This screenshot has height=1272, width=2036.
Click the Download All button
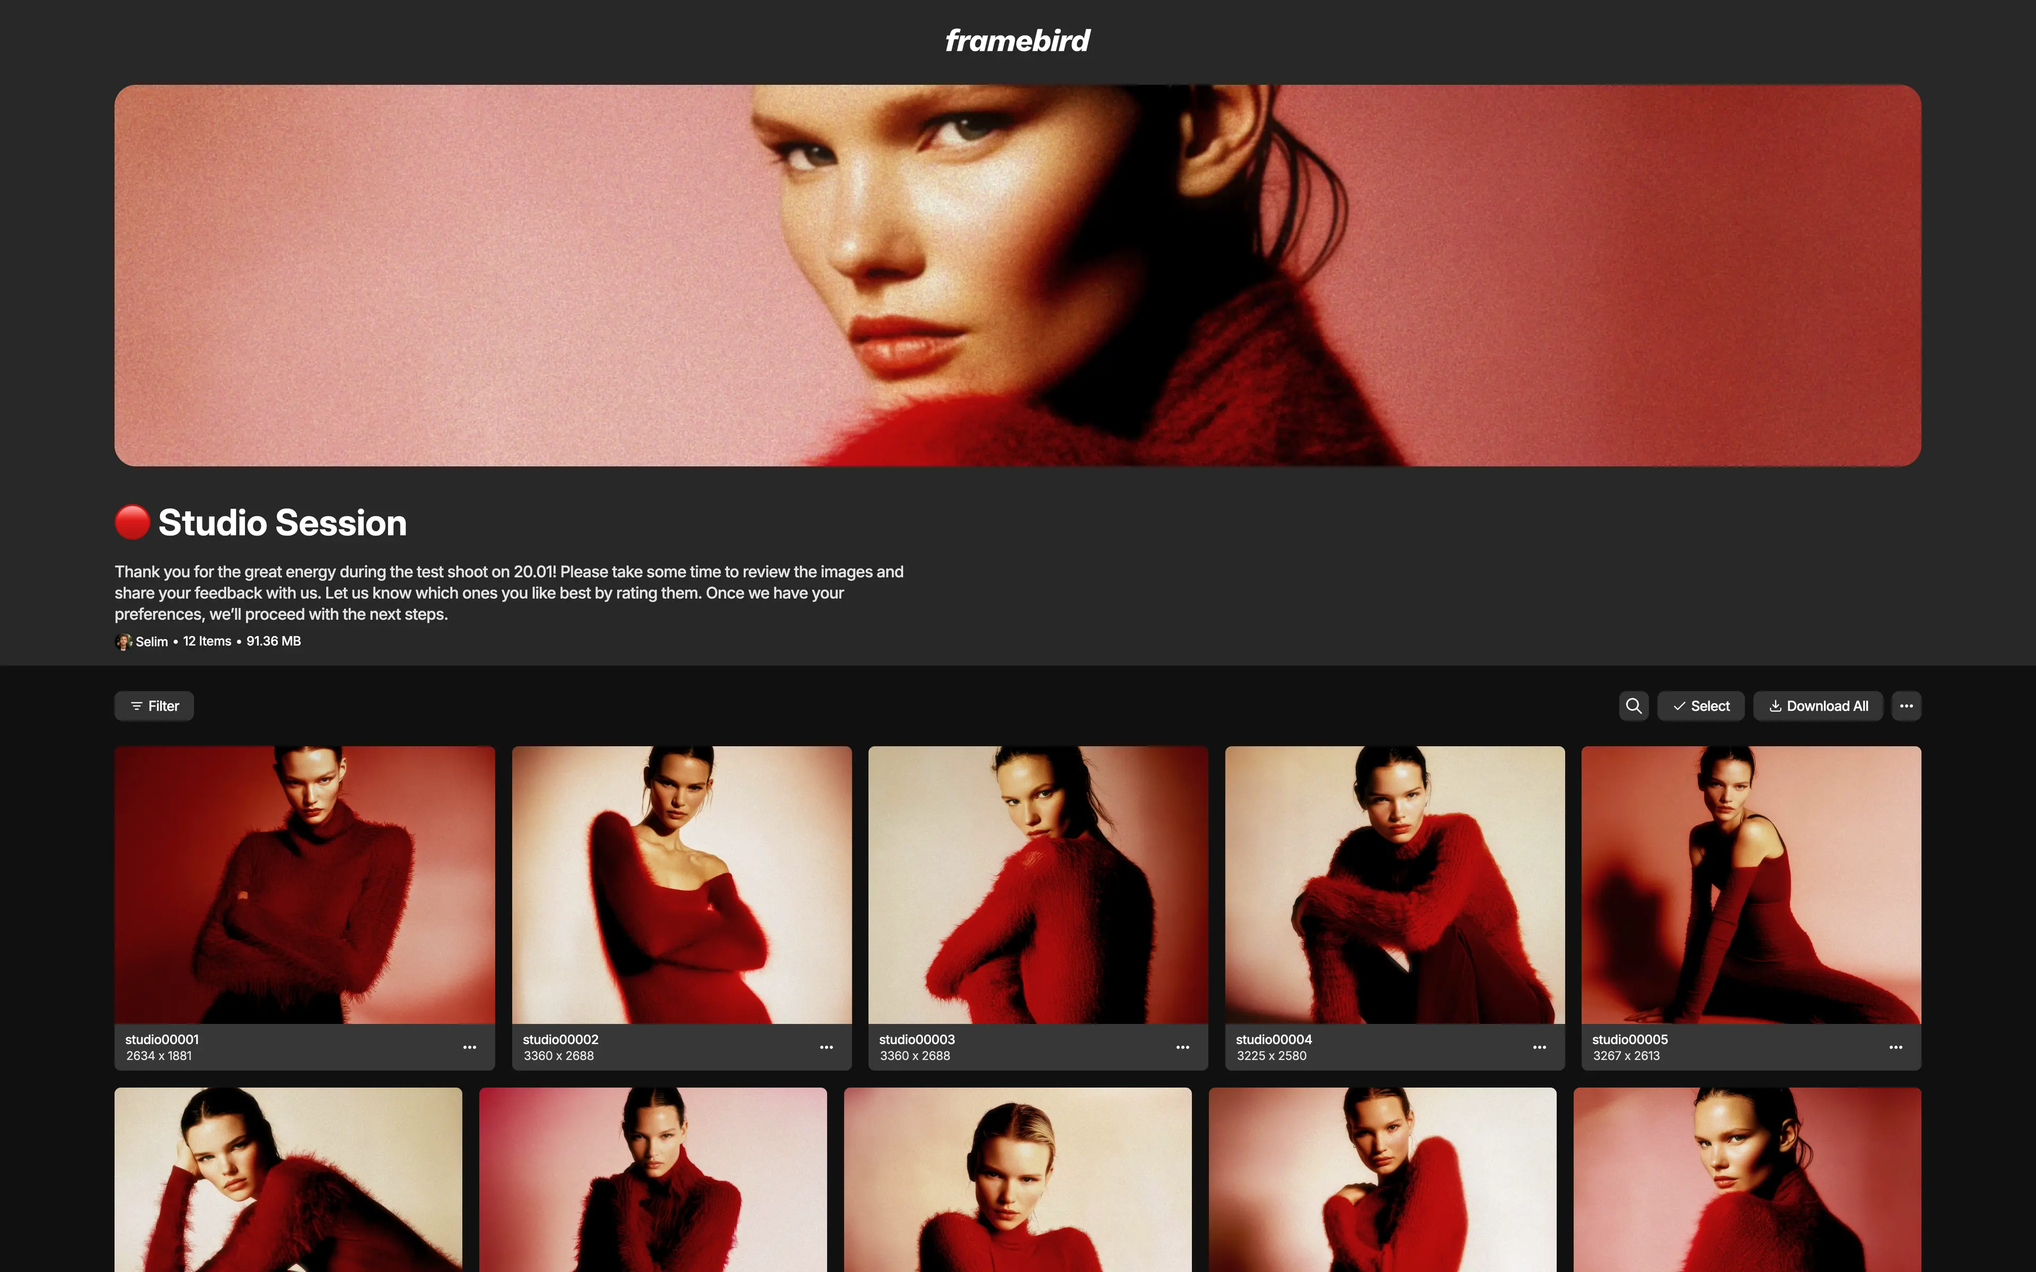[x=1817, y=706]
